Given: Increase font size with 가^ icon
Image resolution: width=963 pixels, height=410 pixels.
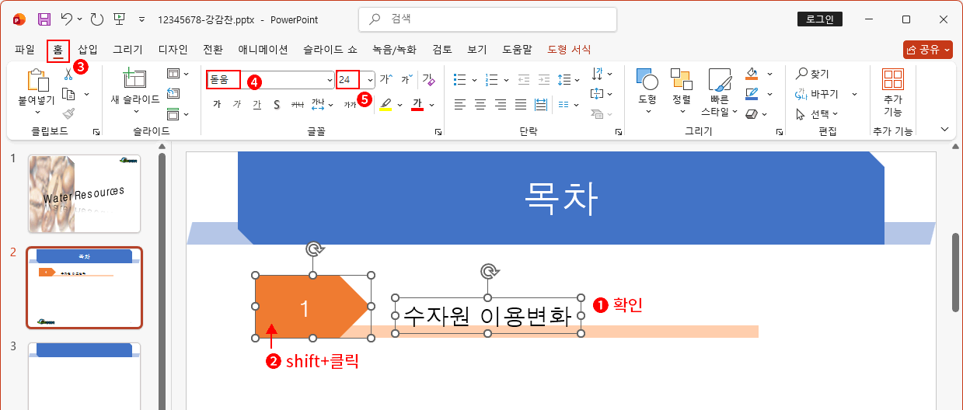Looking at the screenshot, I should [386, 79].
